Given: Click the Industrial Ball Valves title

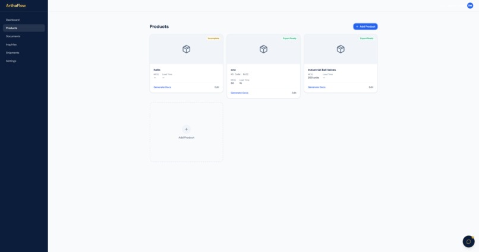Looking at the screenshot, I should coord(322,70).
